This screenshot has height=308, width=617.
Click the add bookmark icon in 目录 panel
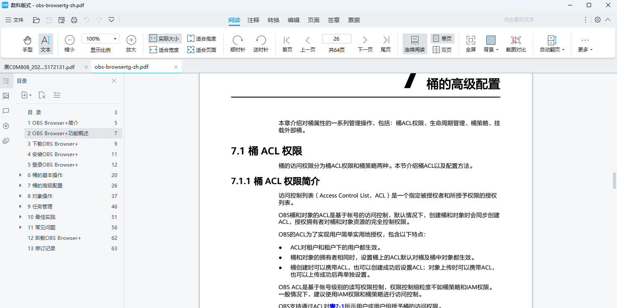(x=26, y=95)
